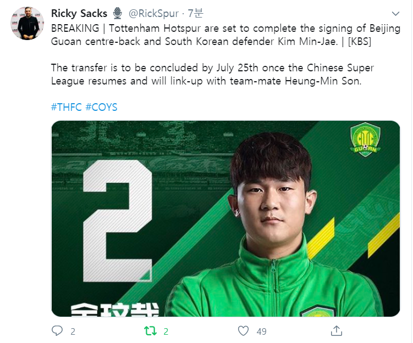Screen dimensions: 413x343
Task: Open the share tweet icon
Action: [x=336, y=330]
